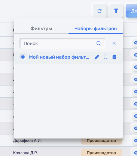Click Производство tag in Дорофеев row

(102, 141)
